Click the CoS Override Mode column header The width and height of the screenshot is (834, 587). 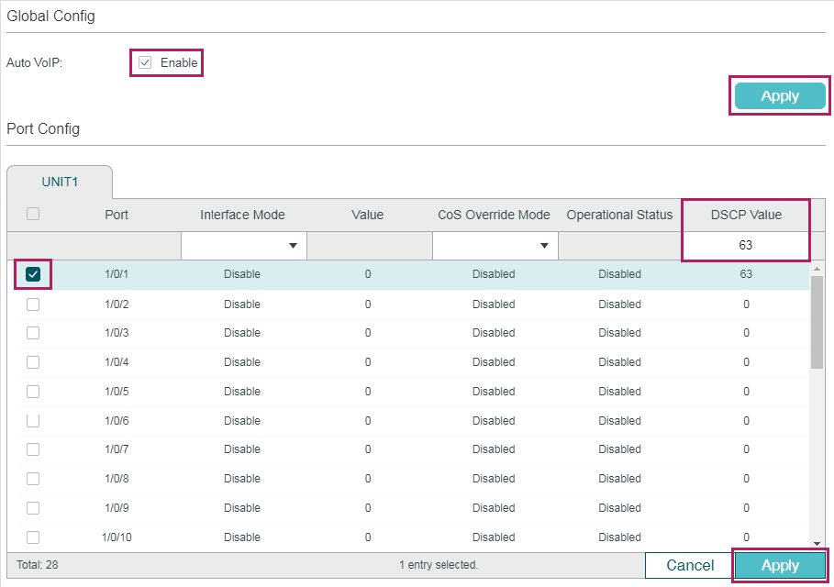[x=494, y=215]
